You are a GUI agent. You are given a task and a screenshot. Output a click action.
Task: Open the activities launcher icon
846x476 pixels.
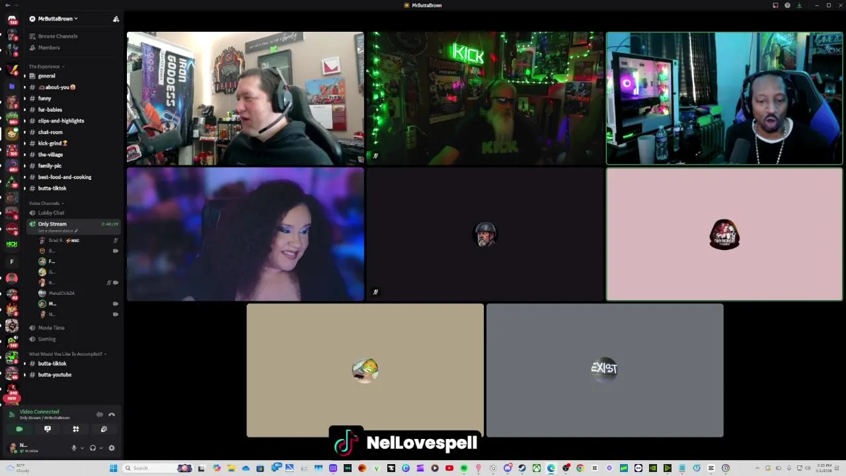click(x=76, y=429)
